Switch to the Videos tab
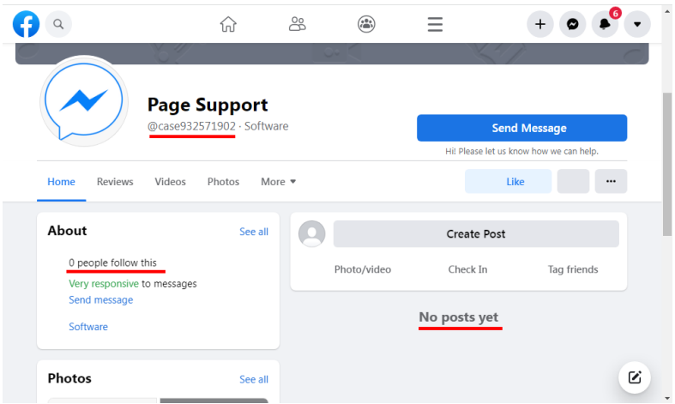 click(x=170, y=182)
